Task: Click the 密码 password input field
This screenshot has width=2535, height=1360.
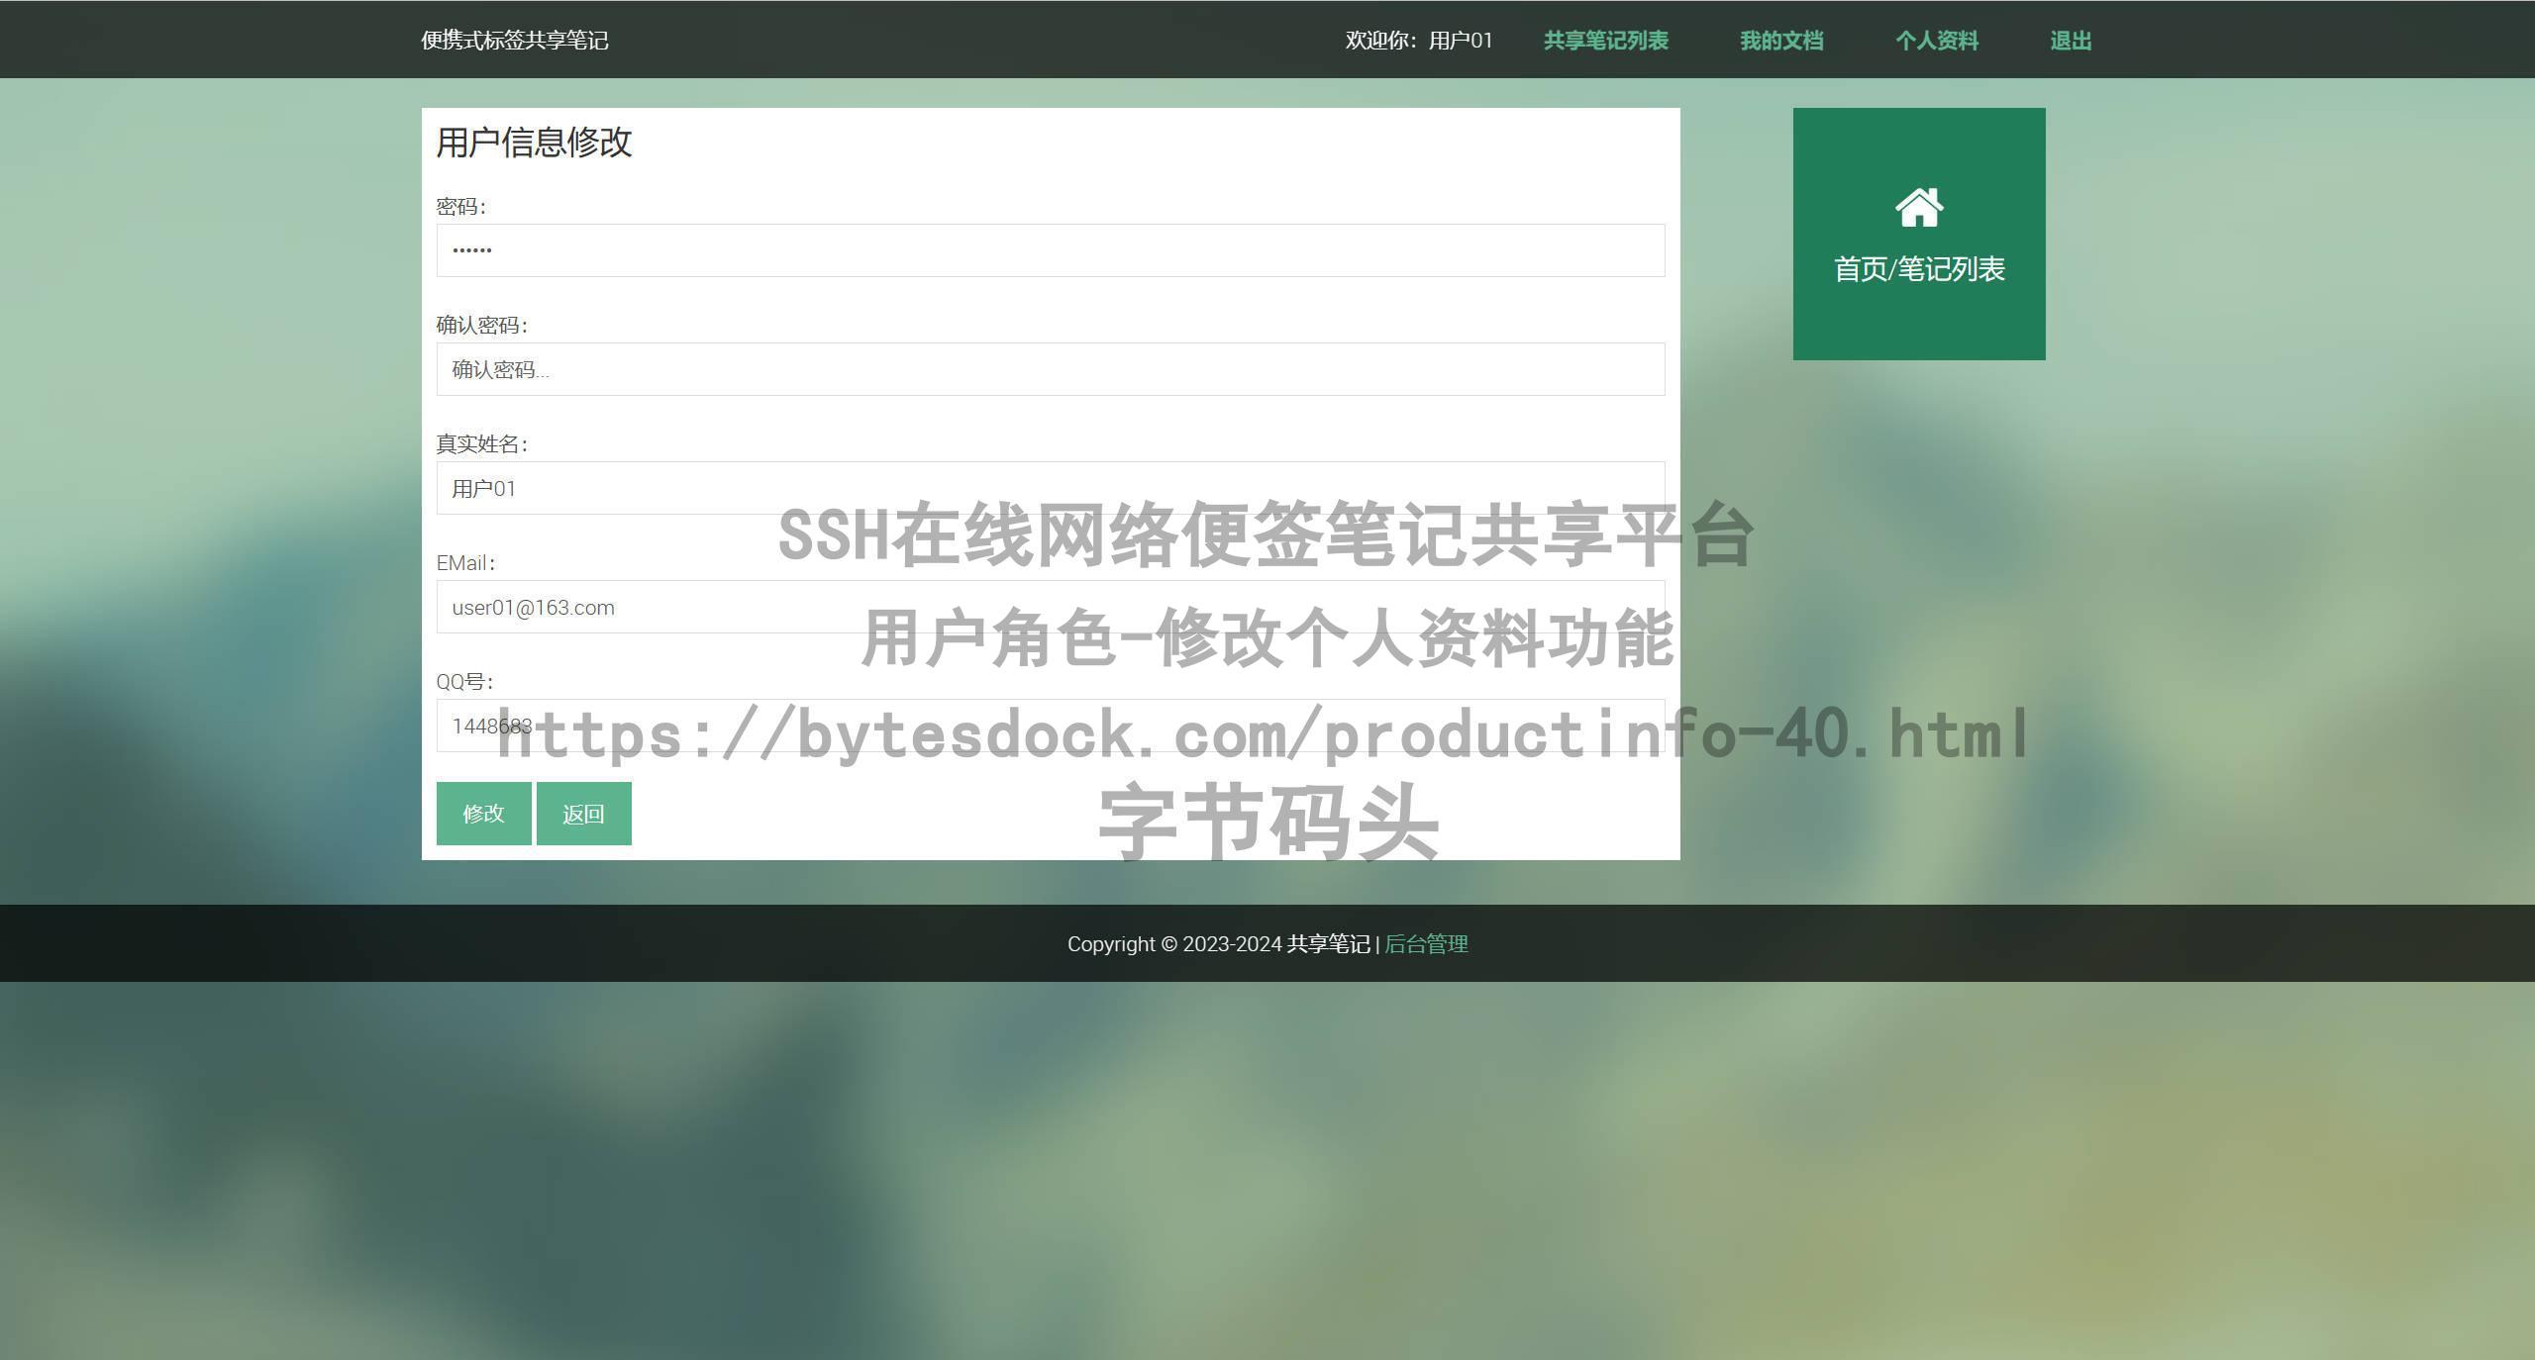Action: 1050,250
